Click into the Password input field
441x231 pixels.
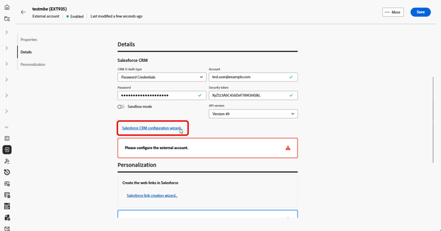162,95
